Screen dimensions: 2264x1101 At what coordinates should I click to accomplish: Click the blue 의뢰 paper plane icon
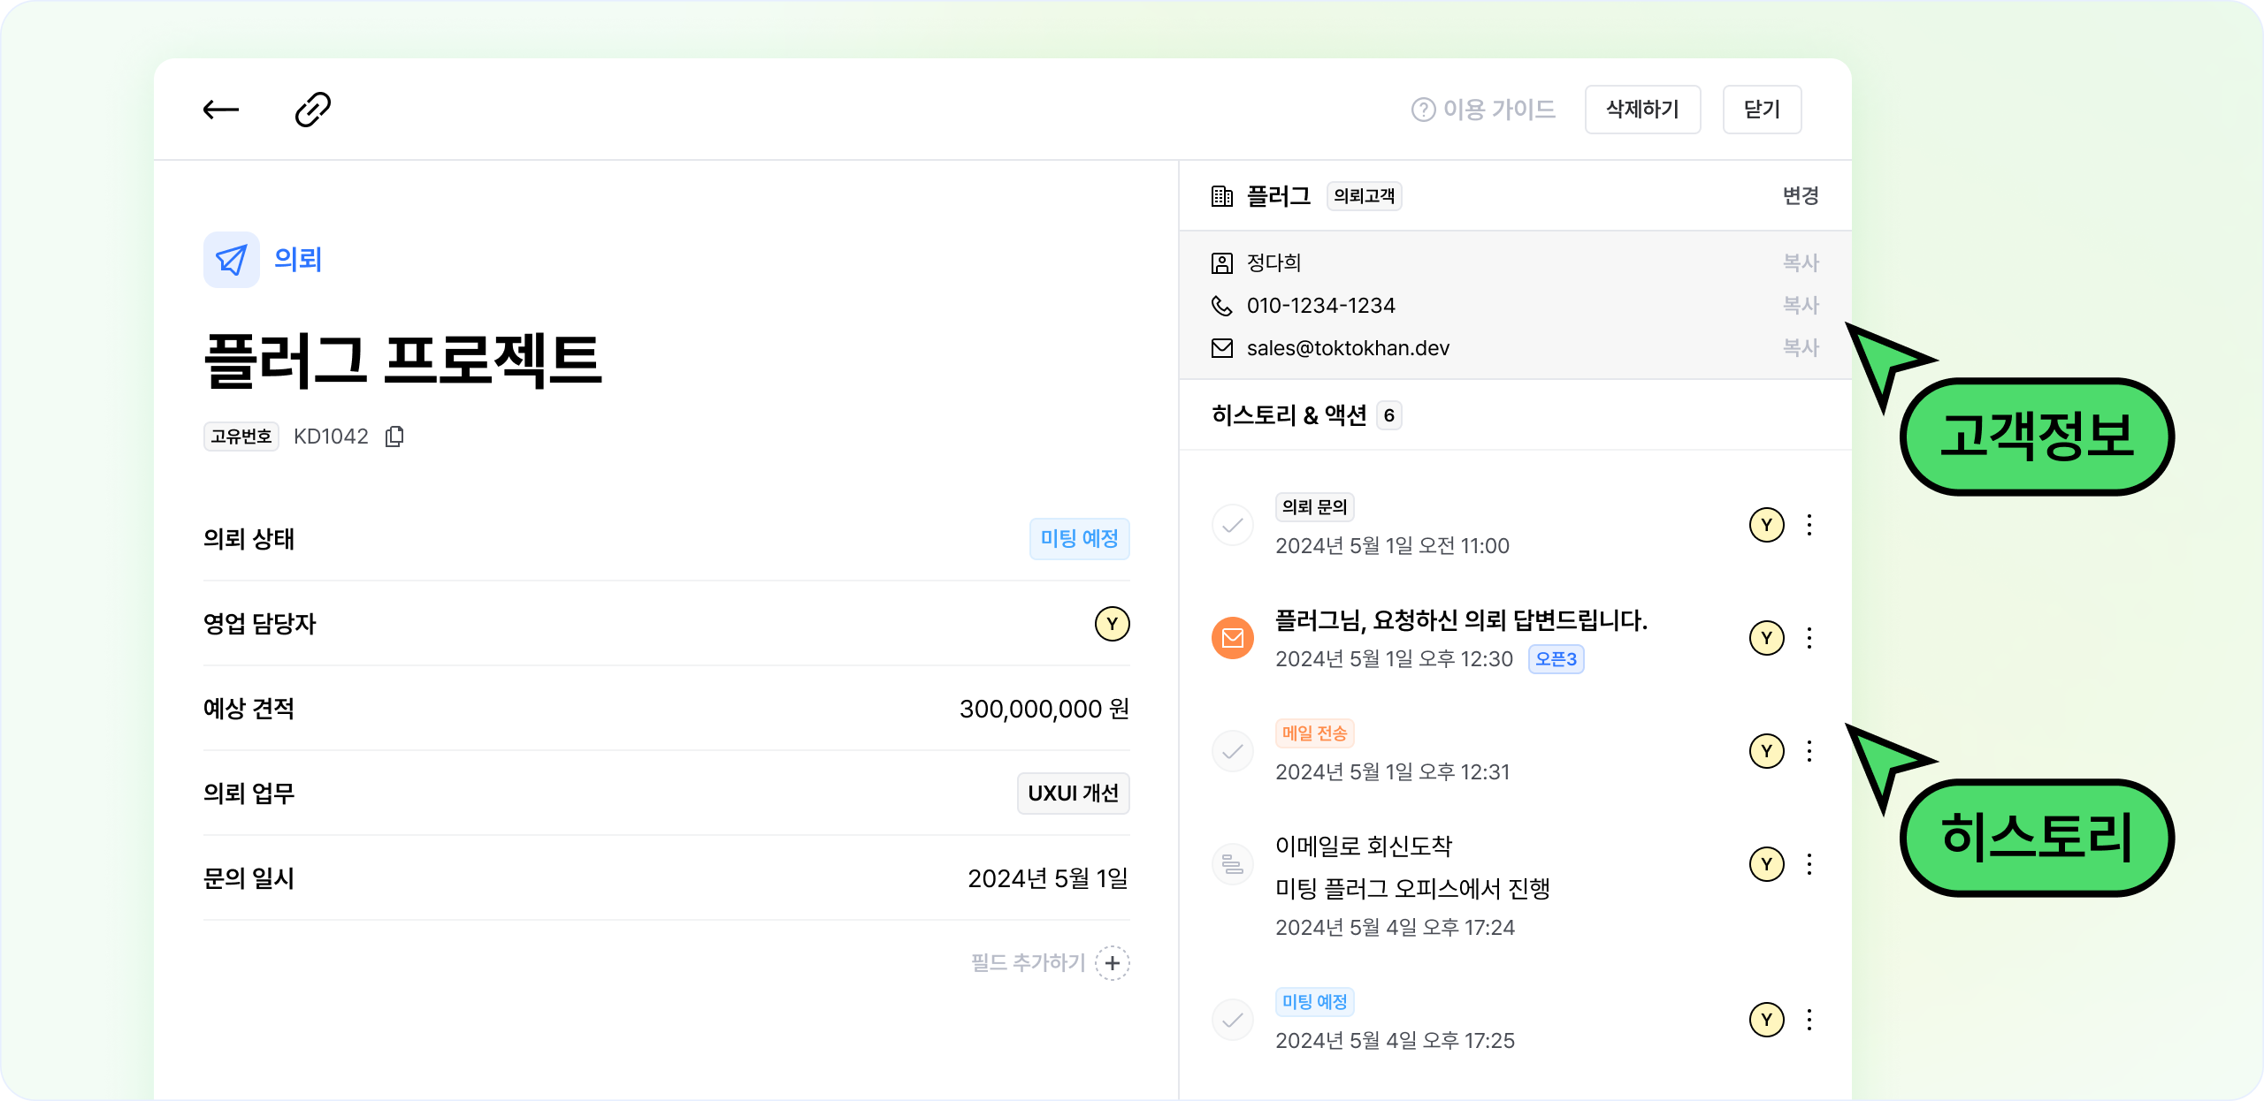point(232,260)
